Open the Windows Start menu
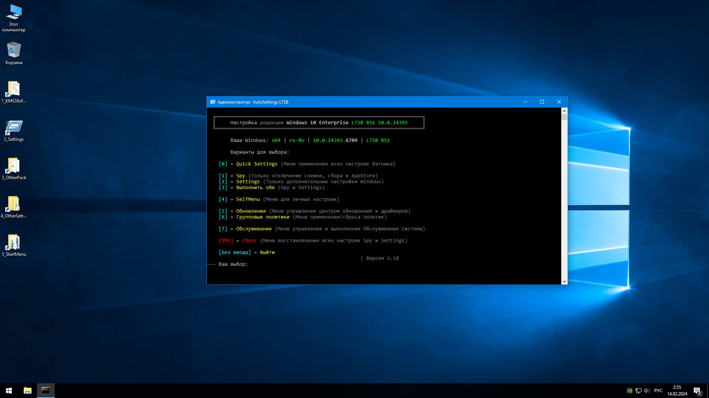The width and height of the screenshot is (709, 398). pyautogui.click(x=9, y=391)
